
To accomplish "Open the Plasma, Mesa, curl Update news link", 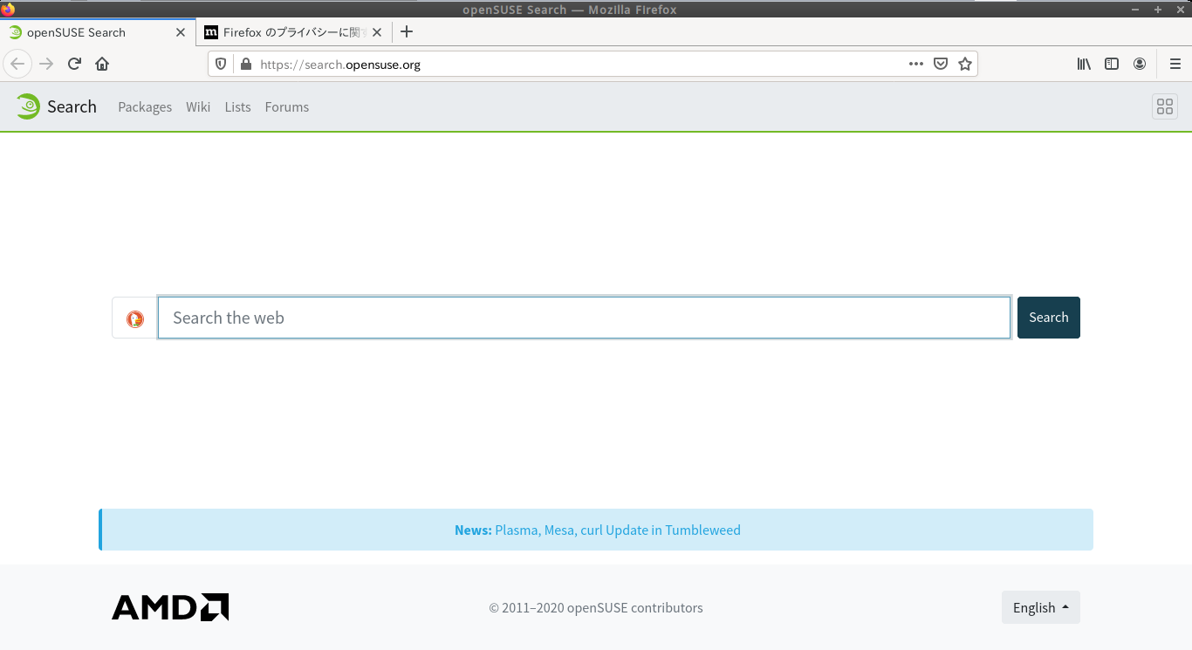I will tap(618, 530).
